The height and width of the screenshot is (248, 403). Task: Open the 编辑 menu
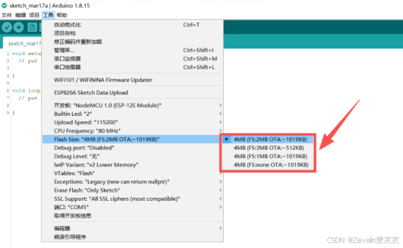point(20,15)
